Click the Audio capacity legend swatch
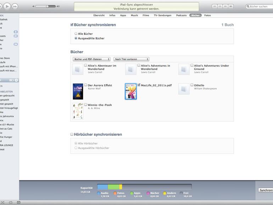Viewport: 273px width, 205px height. point(98,193)
